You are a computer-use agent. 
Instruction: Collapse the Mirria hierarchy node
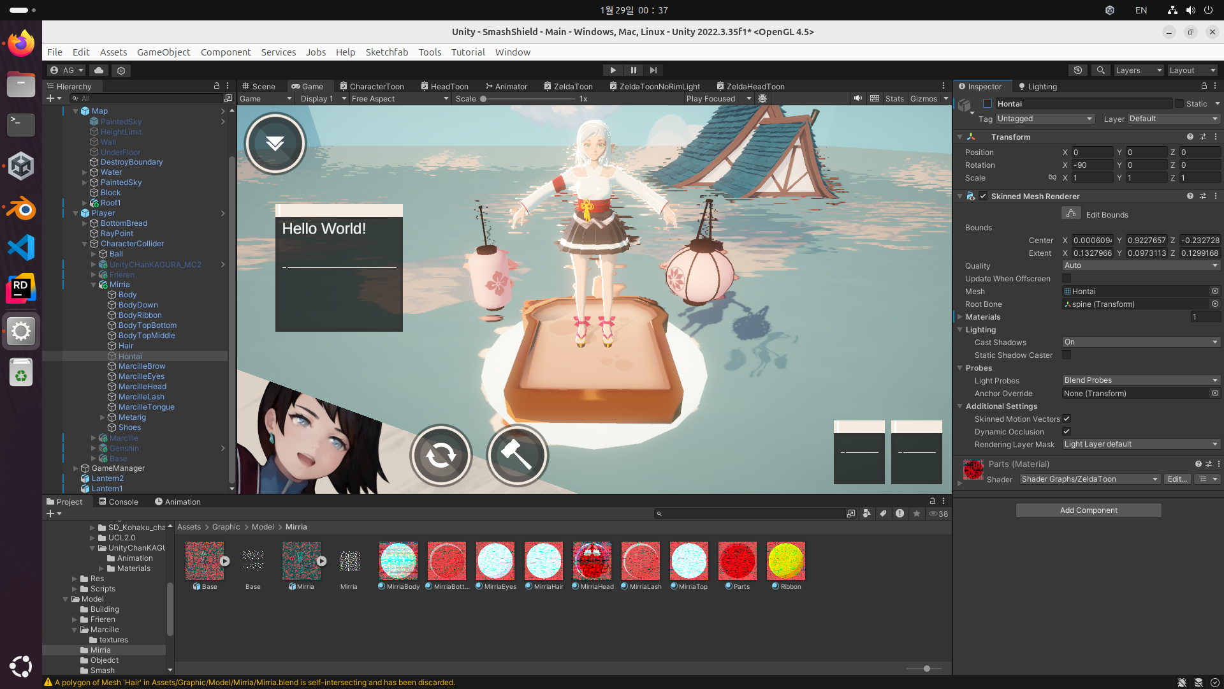point(94,285)
